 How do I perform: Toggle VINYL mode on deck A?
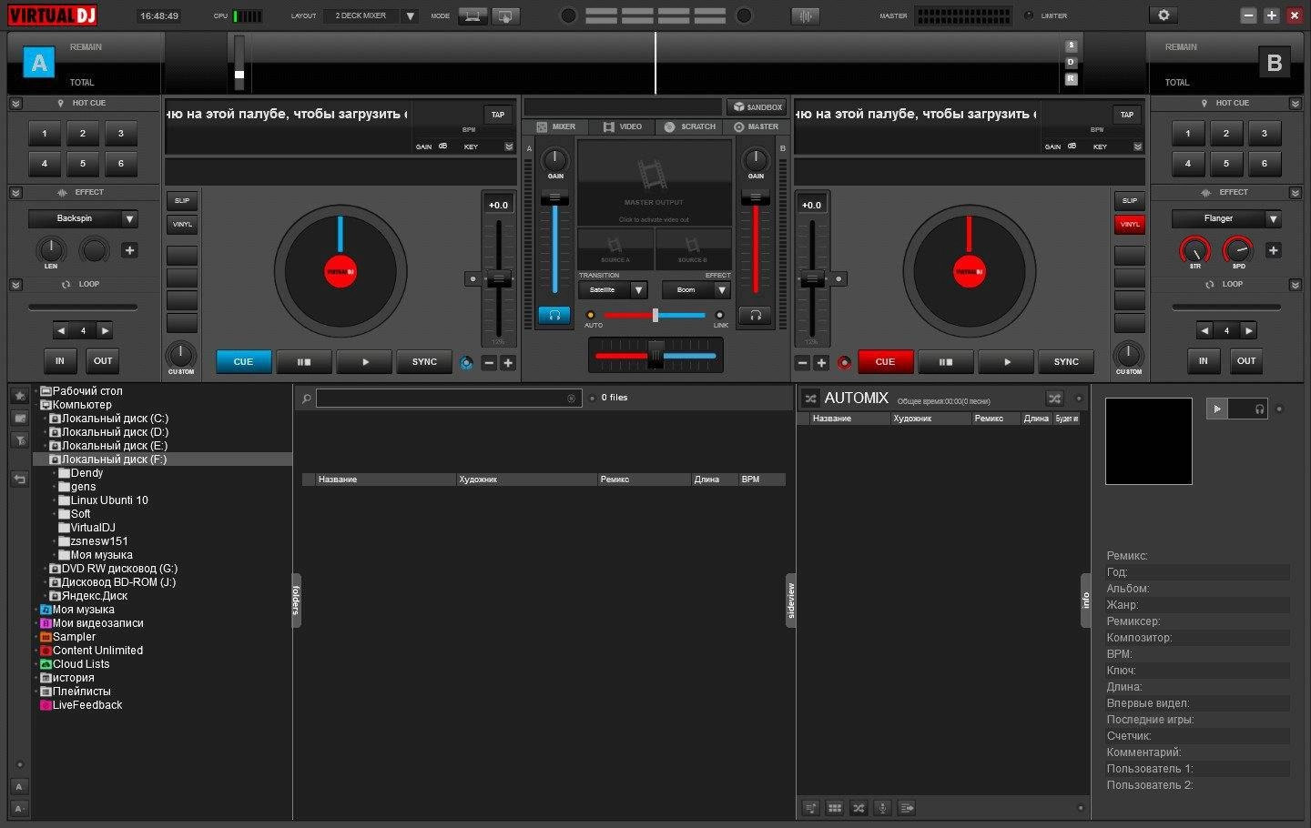click(x=182, y=224)
